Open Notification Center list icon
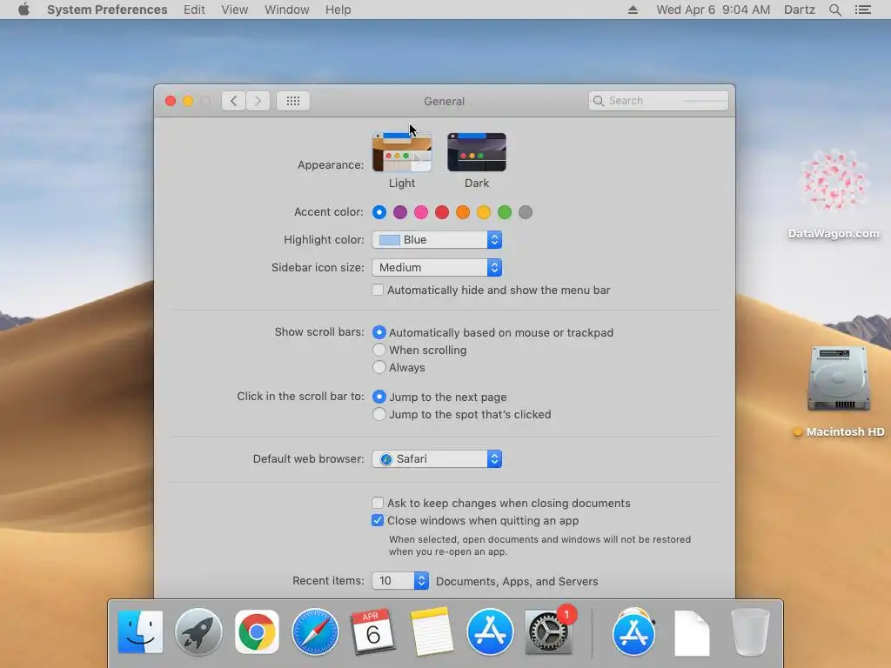 (x=862, y=10)
